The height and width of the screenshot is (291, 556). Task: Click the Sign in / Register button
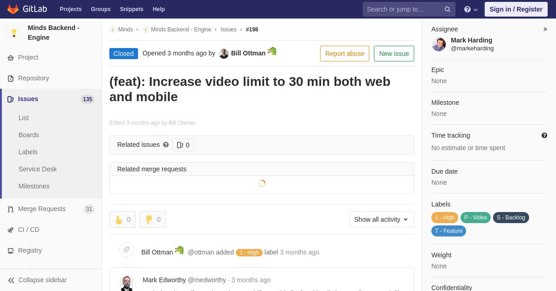[x=516, y=9]
